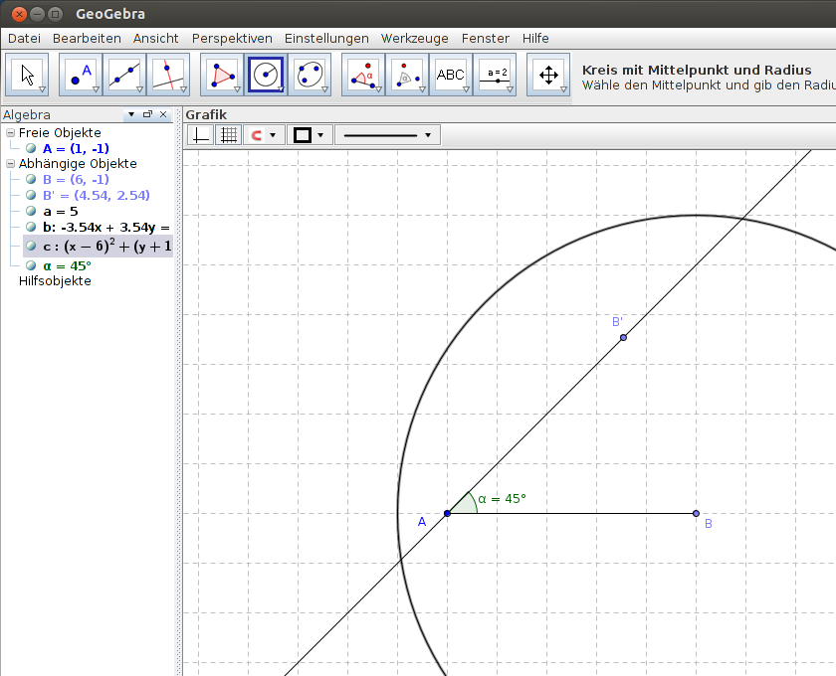Screen dimensions: 836x676
Task: Hide angle α via its visibility bullet
Action: click(32, 265)
